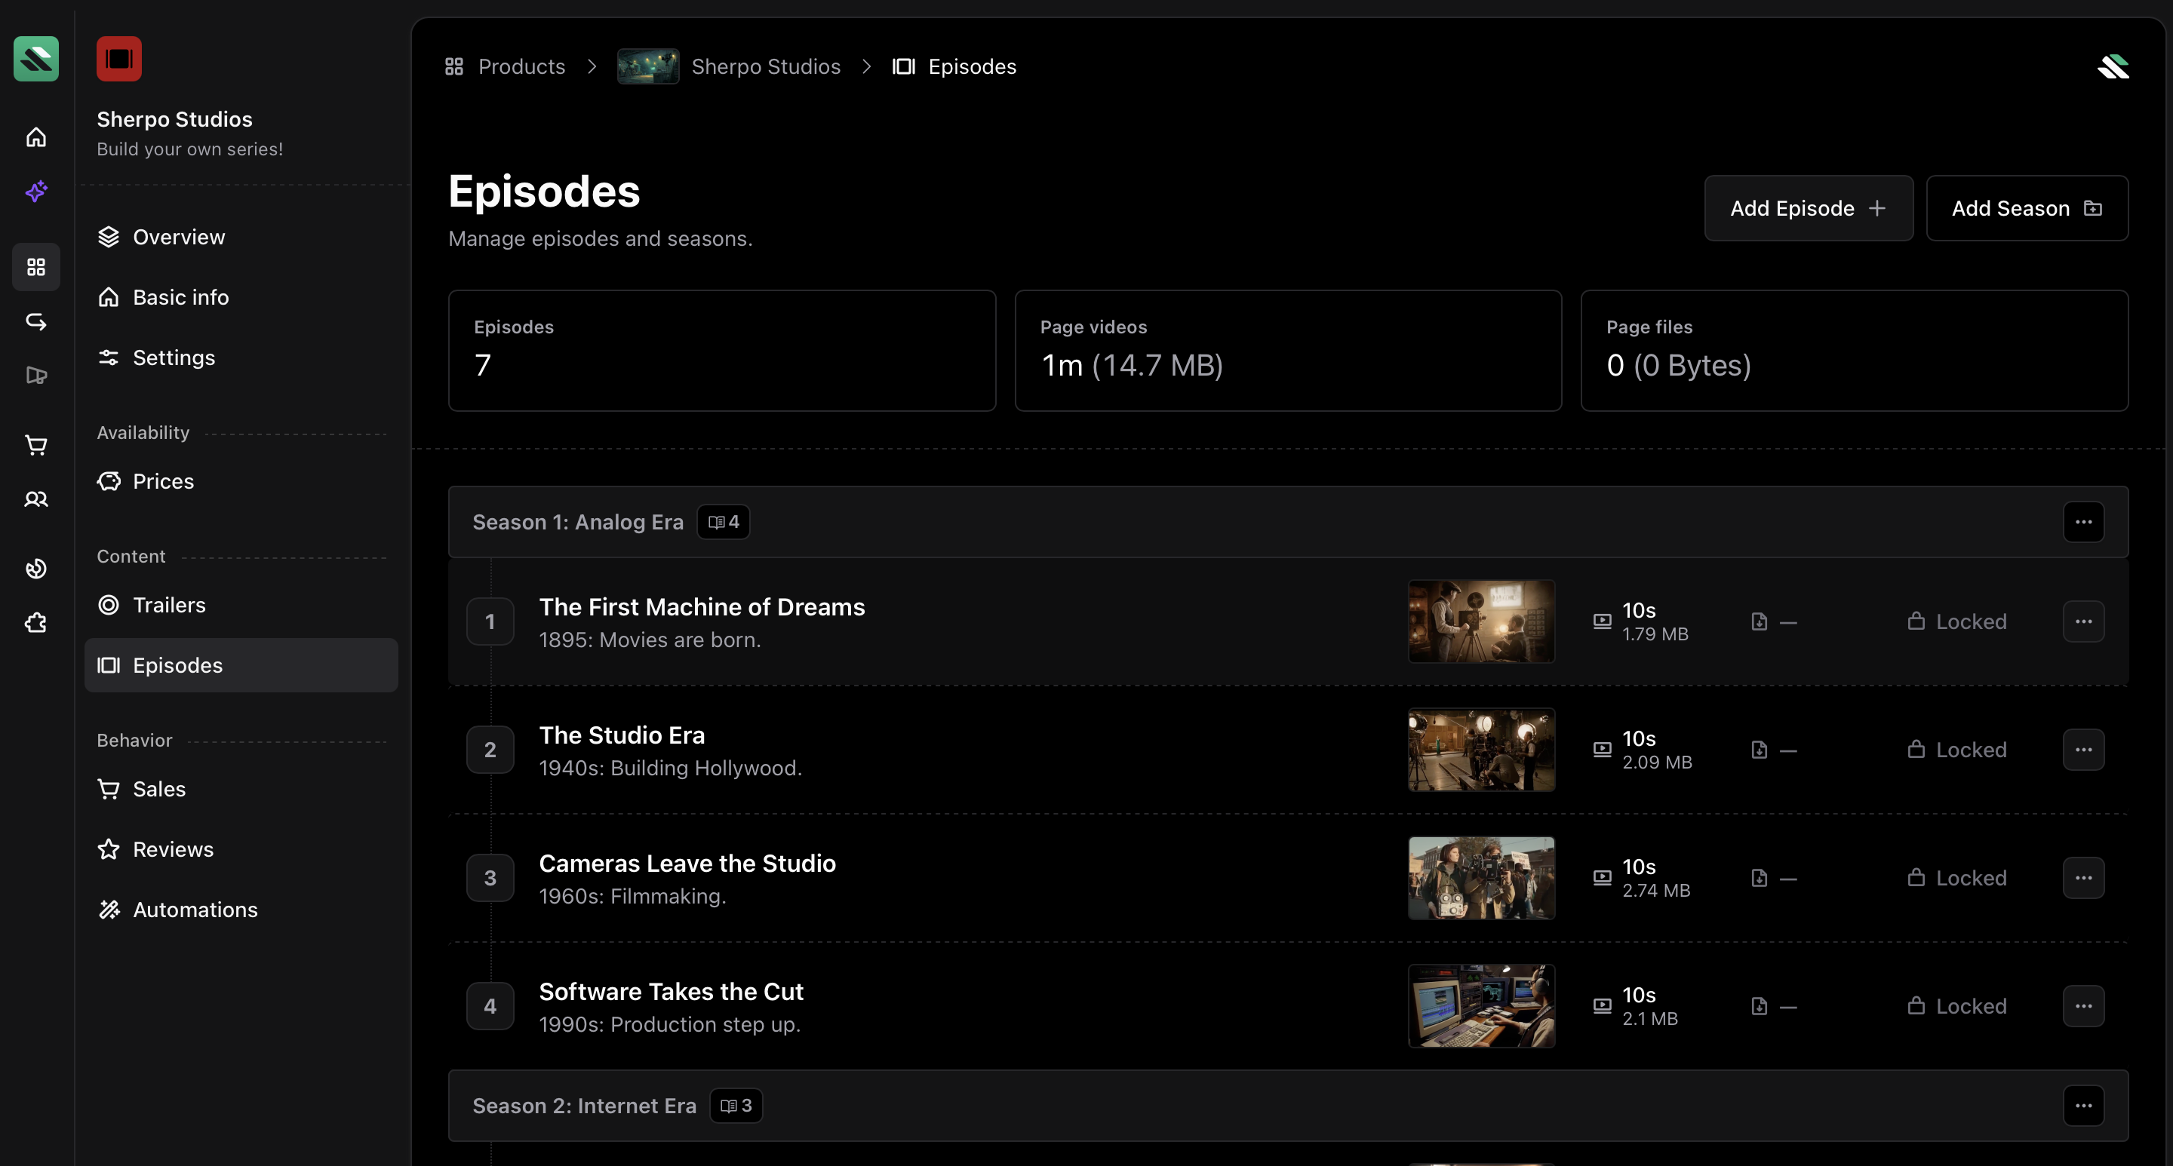Click the analytics donut chart icon
The height and width of the screenshot is (1166, 2173).
point(35,568)
